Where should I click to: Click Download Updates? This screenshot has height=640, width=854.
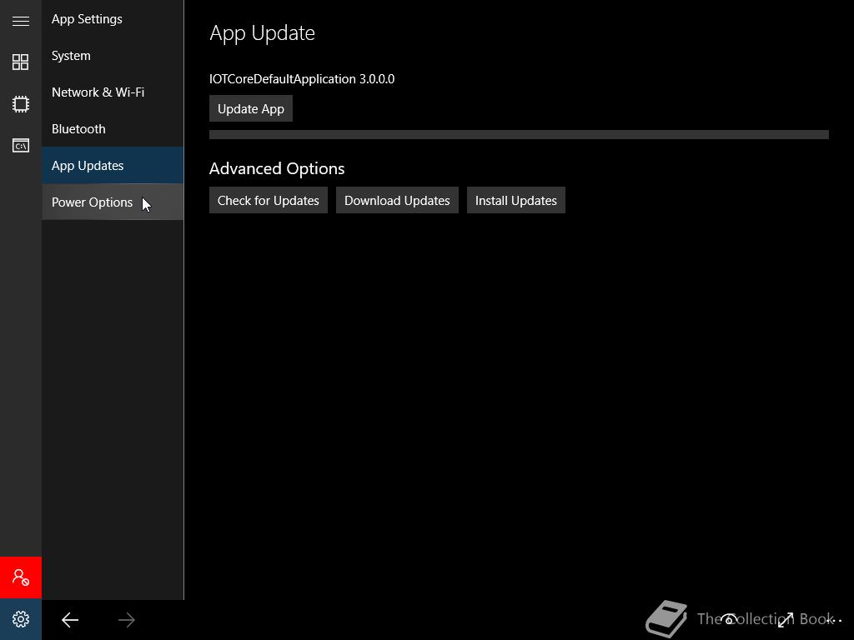pos(397,200)
